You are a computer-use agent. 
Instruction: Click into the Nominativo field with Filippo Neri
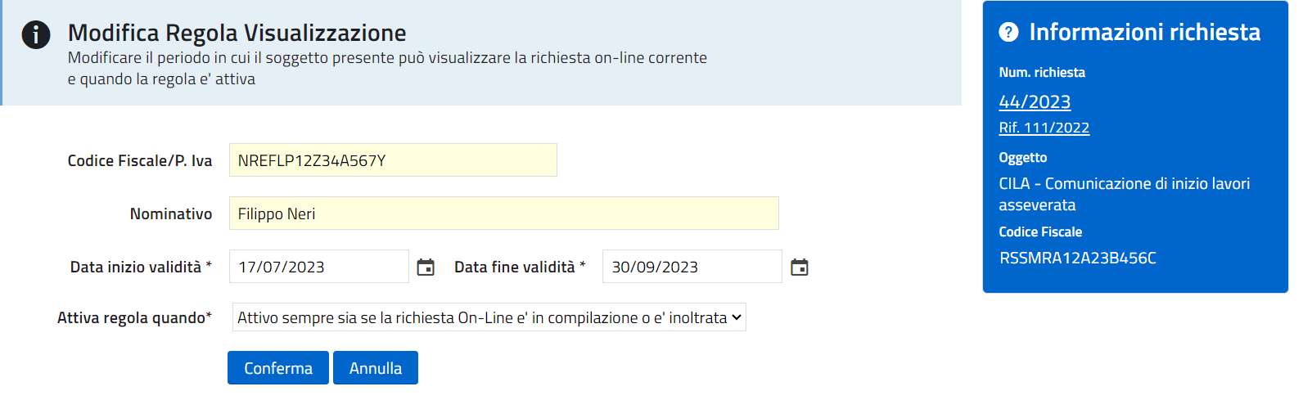coord(503,213)
